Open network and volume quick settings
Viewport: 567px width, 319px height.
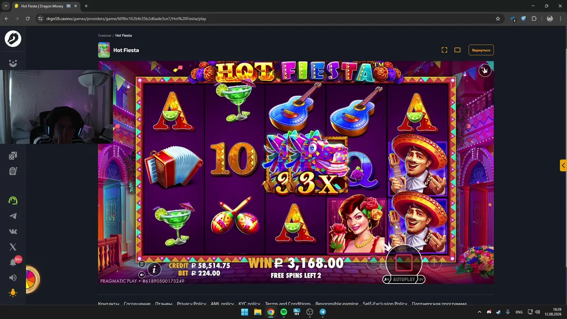pos(534,312)
